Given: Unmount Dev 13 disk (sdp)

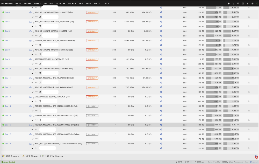Looking at the screenshot, I should pyautogui.click(x=92, y=97).
